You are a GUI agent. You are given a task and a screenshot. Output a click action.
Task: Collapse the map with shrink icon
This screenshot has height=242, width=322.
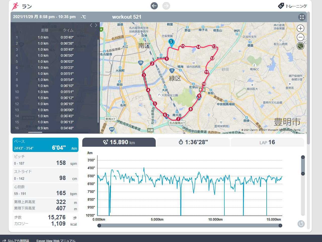[302, 17]
